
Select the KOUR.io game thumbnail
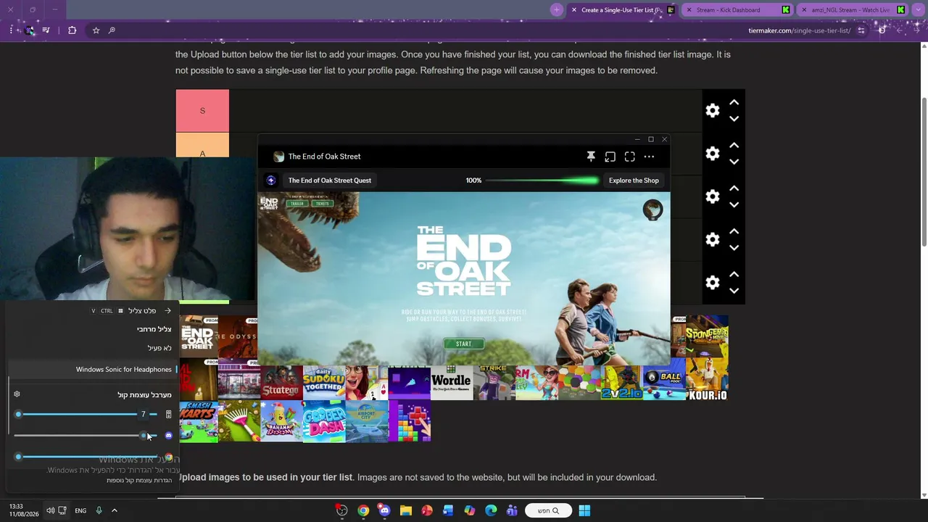tap(707, 380)
